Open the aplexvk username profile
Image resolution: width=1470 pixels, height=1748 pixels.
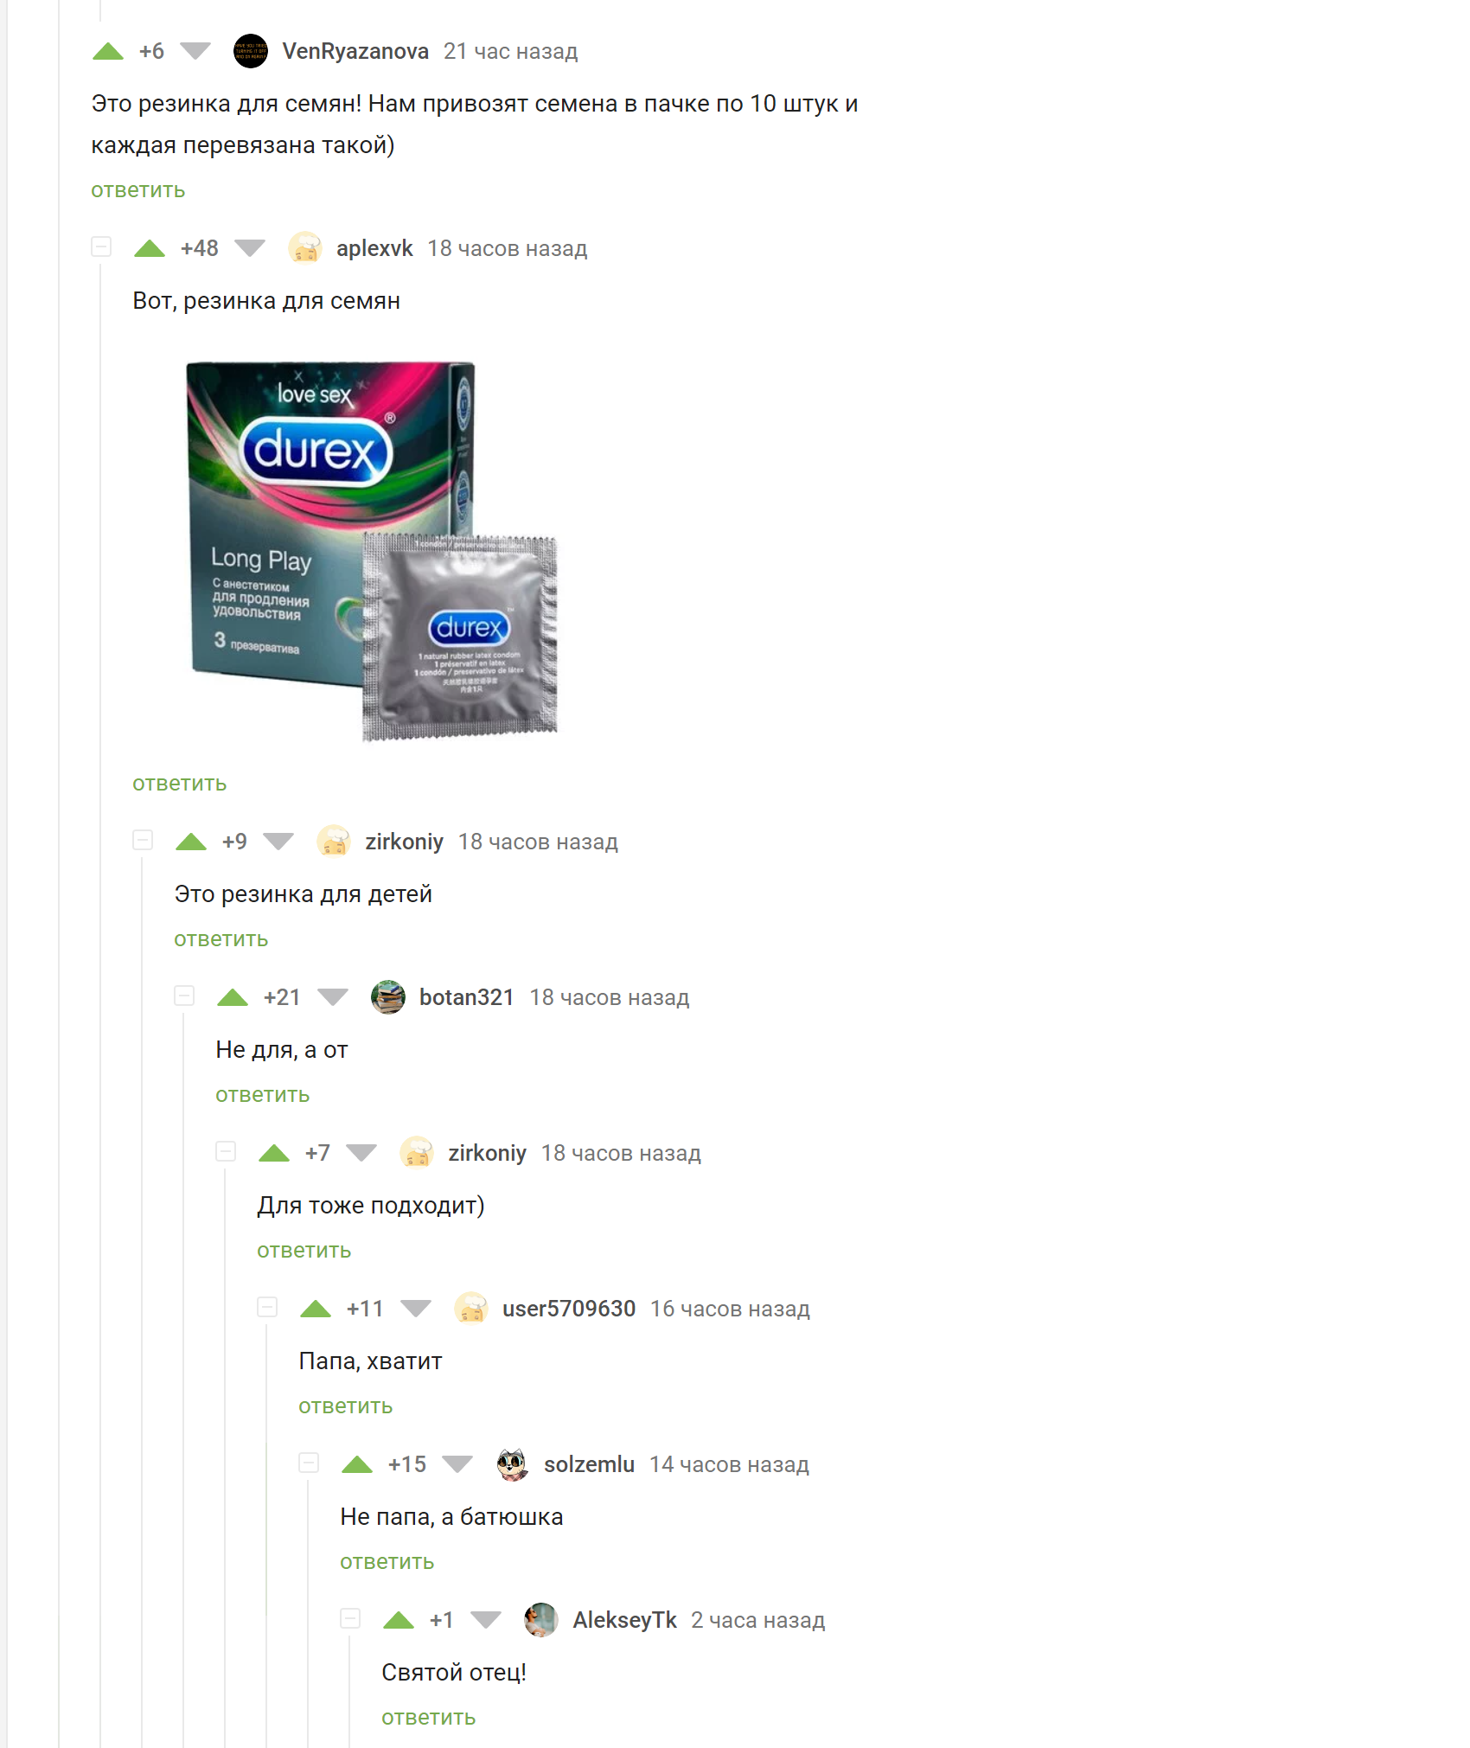(x=374, y=248)
